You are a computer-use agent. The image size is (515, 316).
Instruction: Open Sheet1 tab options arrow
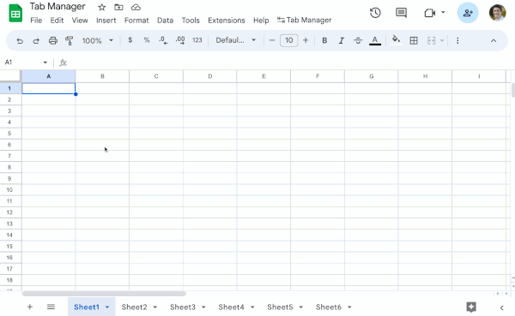click(107, 307)
